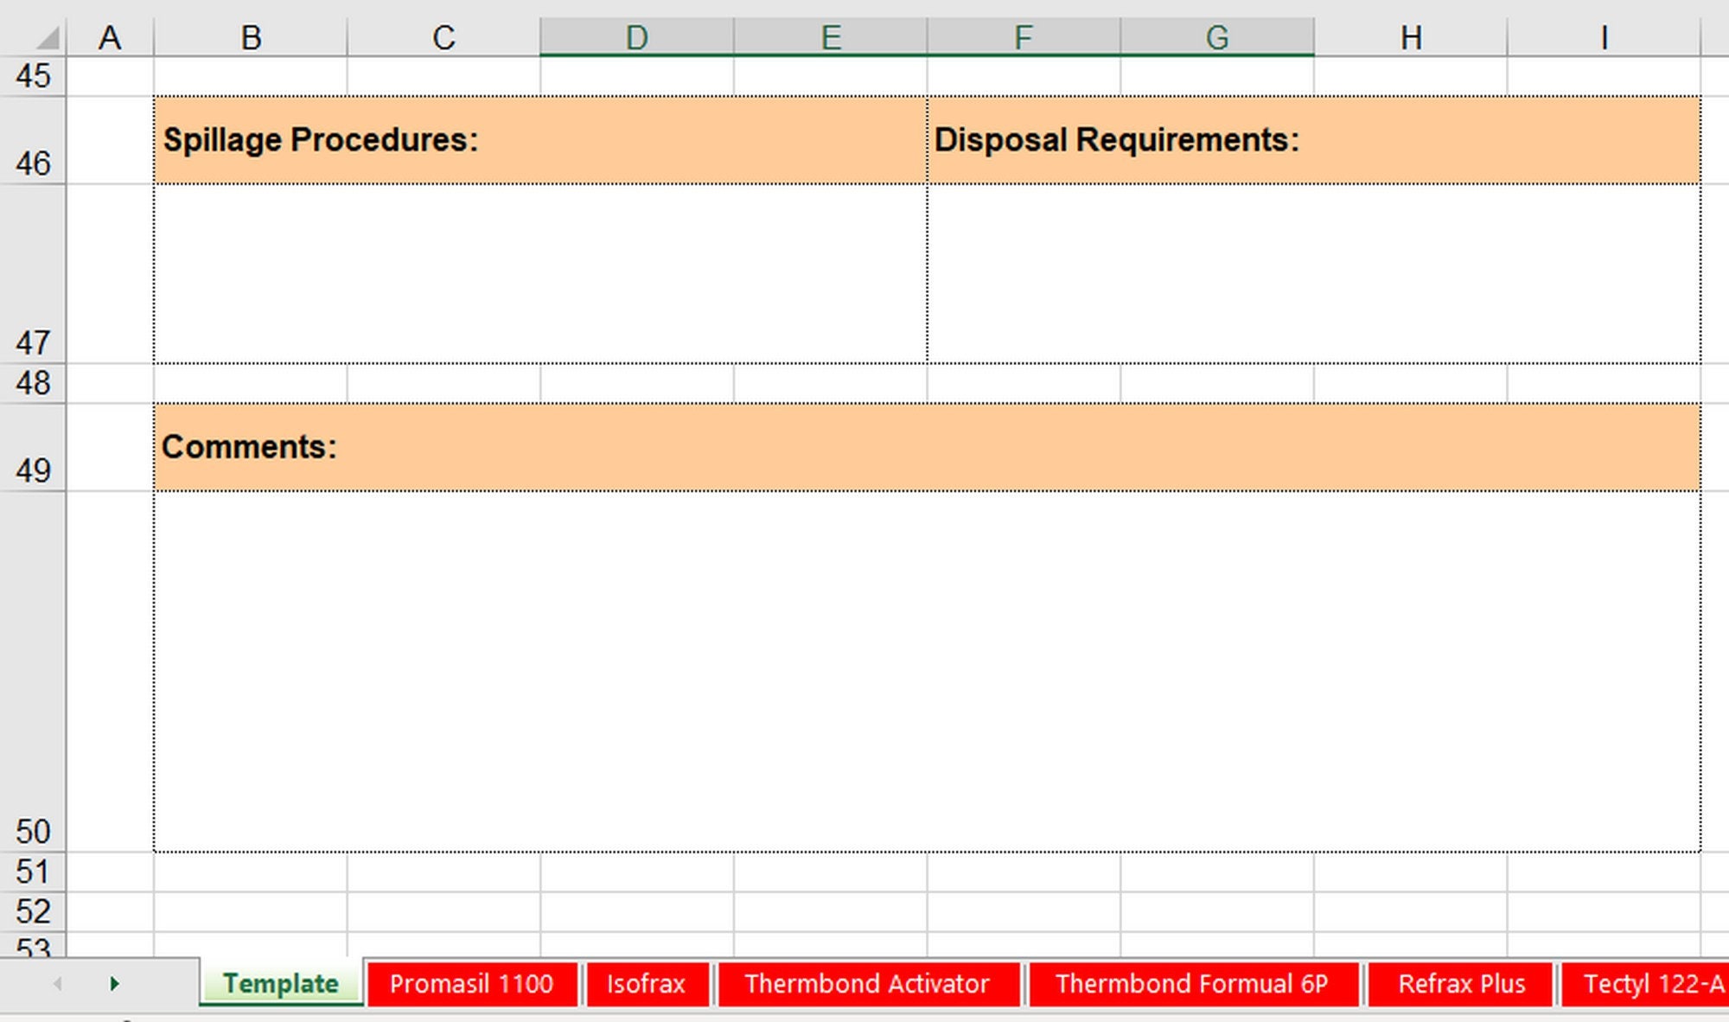Viewport: 1729px width, 1022px height.
Task: Select the Thermbond Activator sheet tab
Action: [x=866, y=983]
